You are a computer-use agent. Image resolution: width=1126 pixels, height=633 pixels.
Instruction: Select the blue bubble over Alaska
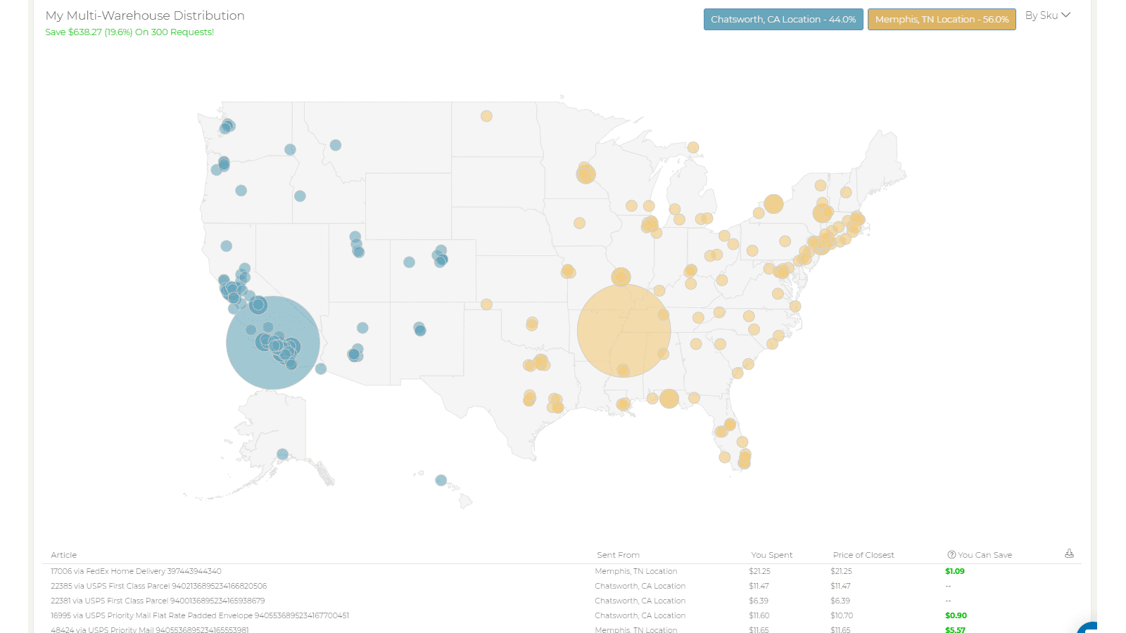[282, 454]
